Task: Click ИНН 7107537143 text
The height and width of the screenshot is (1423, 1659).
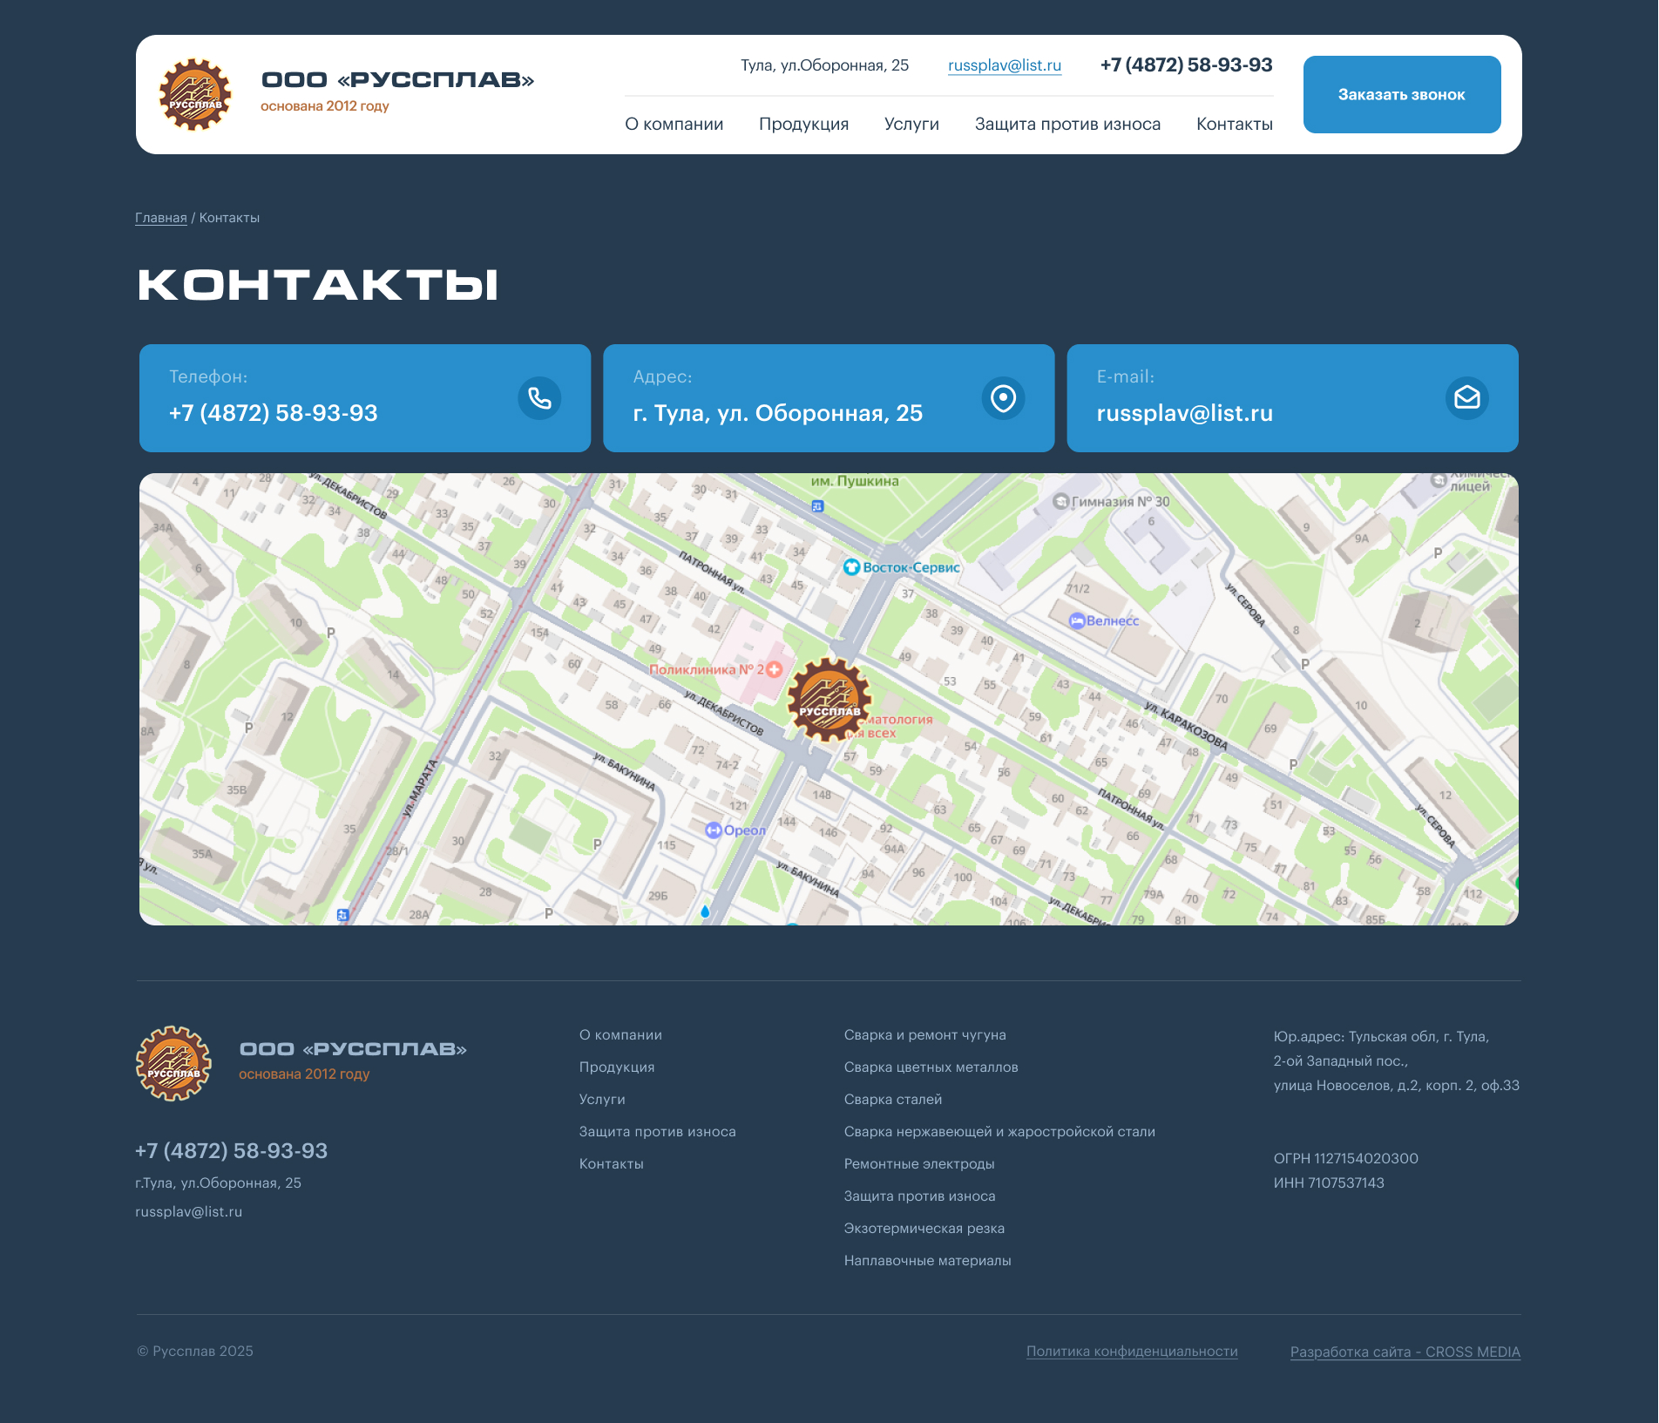Action: 1329,1183
